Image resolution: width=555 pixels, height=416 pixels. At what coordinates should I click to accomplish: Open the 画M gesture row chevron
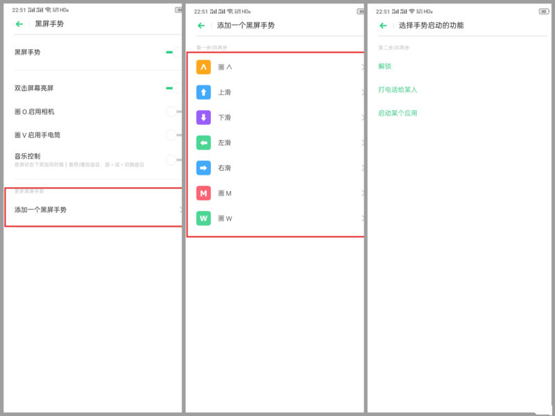click(x=363, y=193)
